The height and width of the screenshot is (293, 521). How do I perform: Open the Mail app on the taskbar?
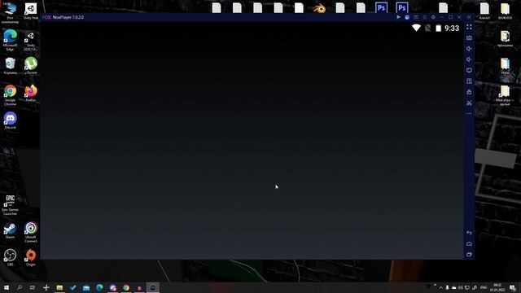point(86,287)
